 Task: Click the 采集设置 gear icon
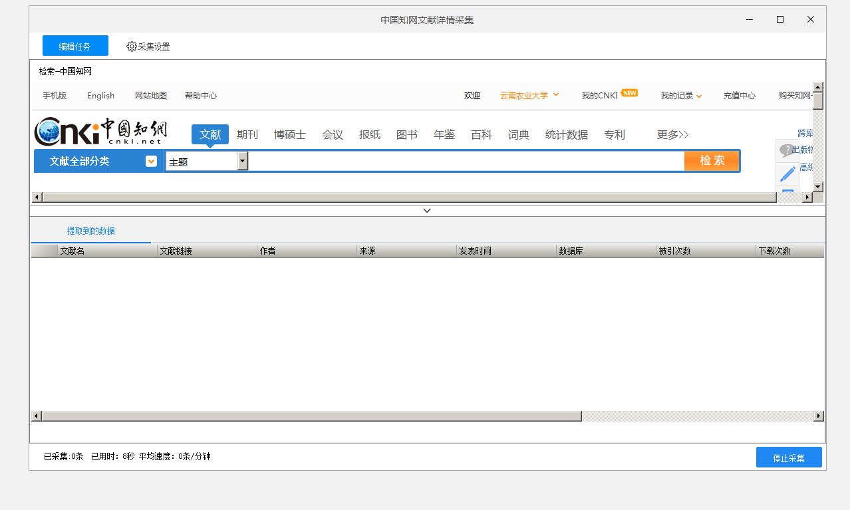tap(132, 47)
